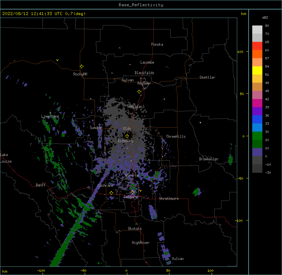Select the purple 36-39 dBZ legend swatch

click(257, 111)
